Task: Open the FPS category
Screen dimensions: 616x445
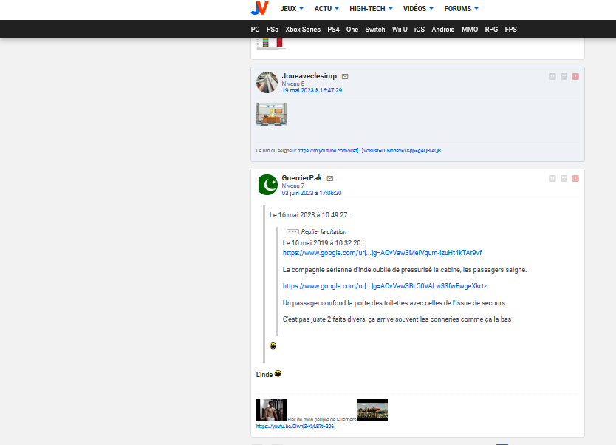Action: [510, 30]
